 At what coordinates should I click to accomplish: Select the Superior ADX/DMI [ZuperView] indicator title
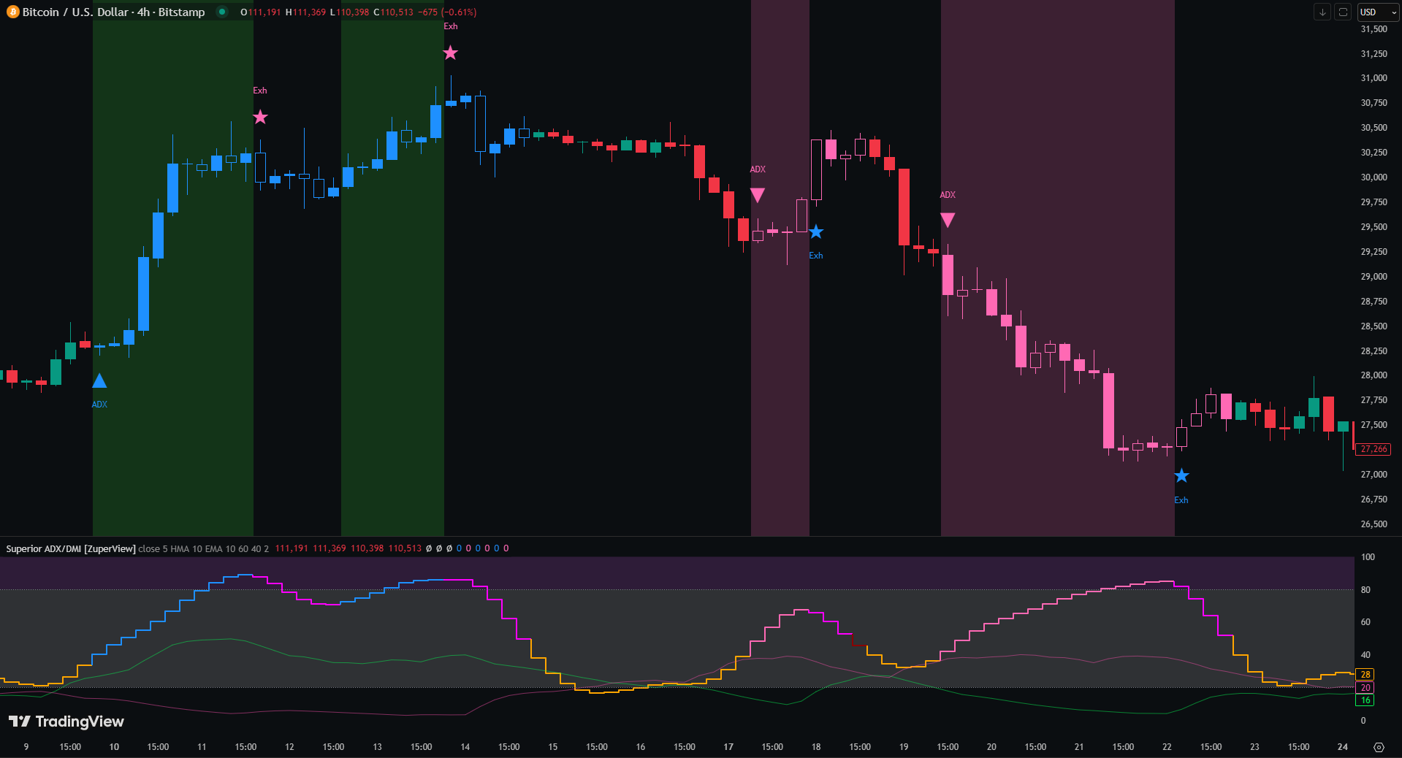coord(71,548)
